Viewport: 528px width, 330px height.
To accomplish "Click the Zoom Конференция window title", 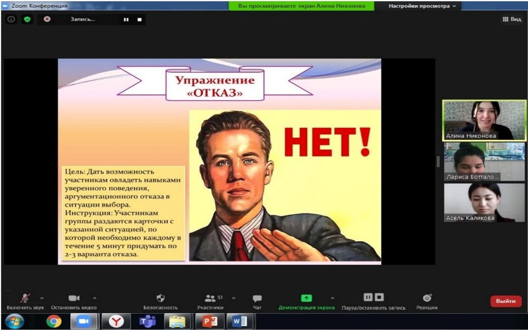I will point(39,6).
